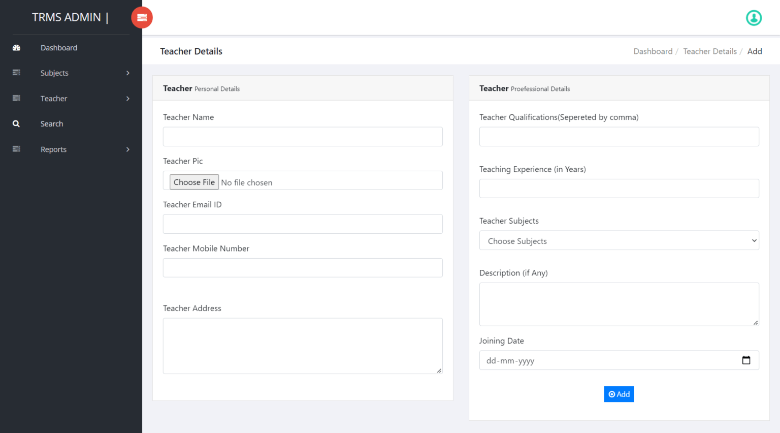780x433 pixels.
Task: Expand the Reports submenu chevron
Action: (128, 149)
